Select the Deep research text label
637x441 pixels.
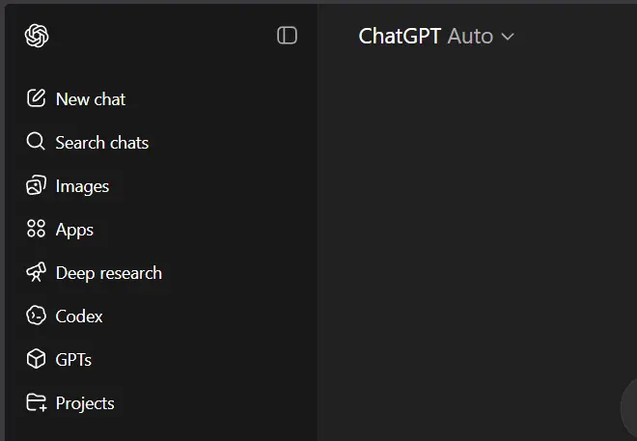(109, 273)
